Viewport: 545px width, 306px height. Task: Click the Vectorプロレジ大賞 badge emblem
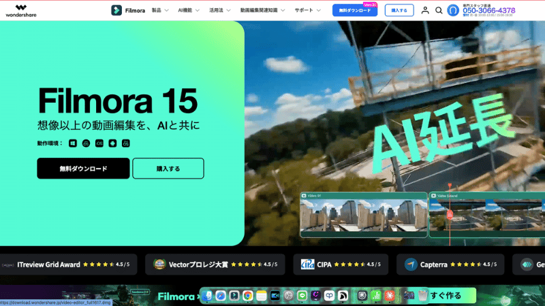click(x=159, y=265)
